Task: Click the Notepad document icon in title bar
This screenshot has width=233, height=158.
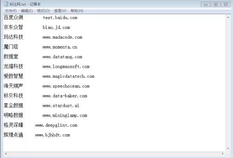Action: 6,4
